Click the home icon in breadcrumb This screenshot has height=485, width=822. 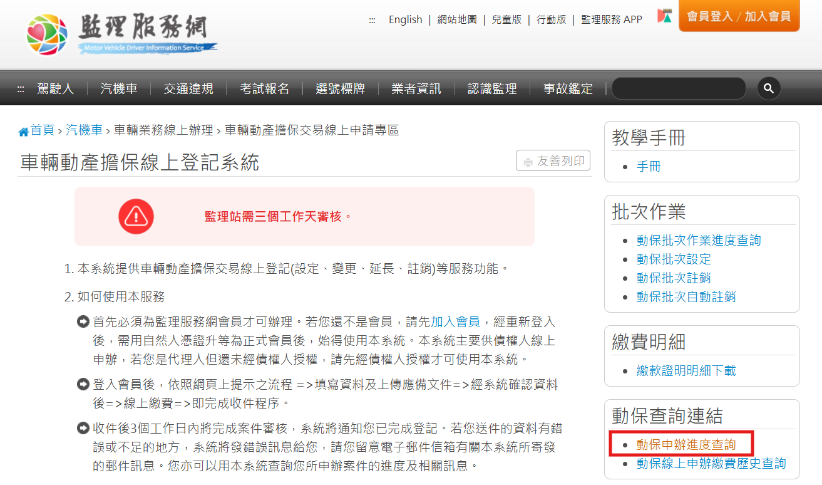point(24,132)
